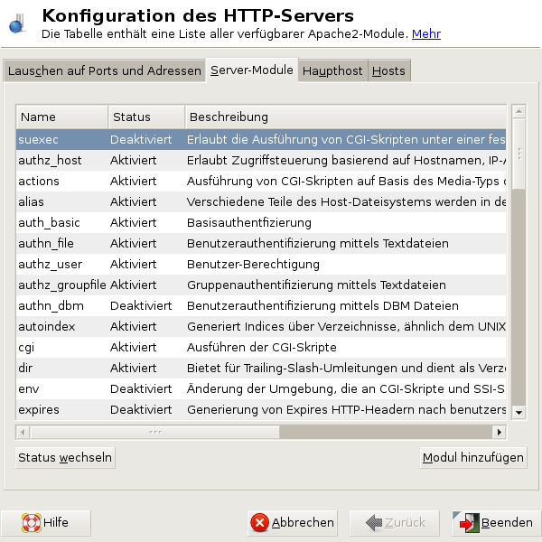Open the Haupthost tab
Image resolution: width=542 pixels, height=542 pixels.
332,70
